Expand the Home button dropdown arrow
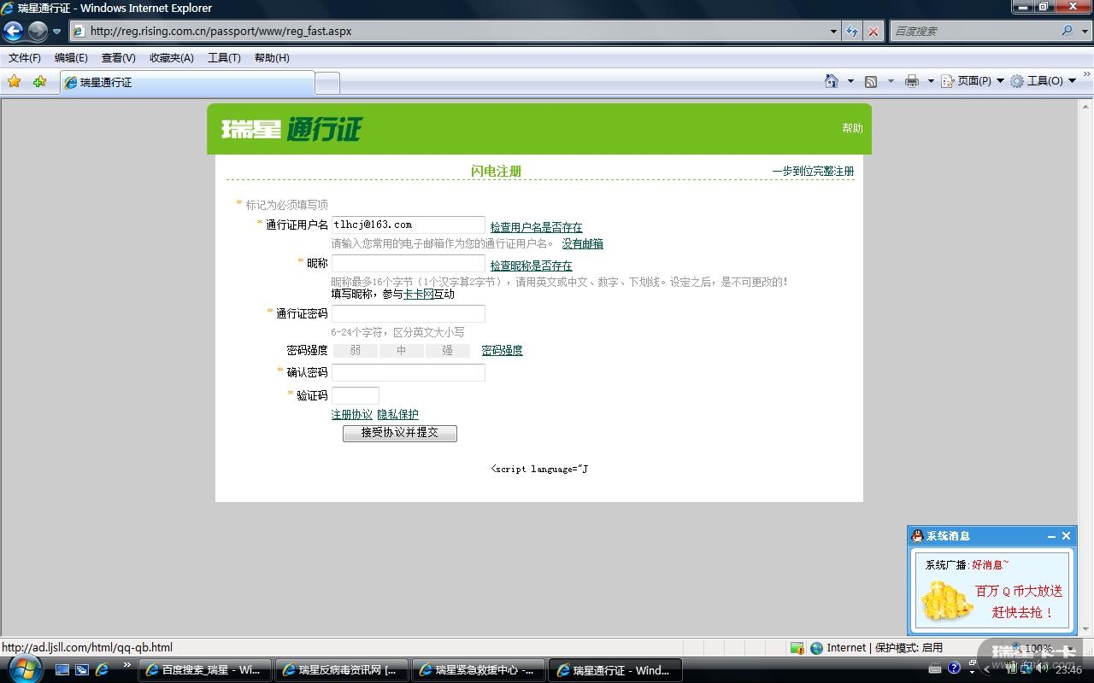 850,81
